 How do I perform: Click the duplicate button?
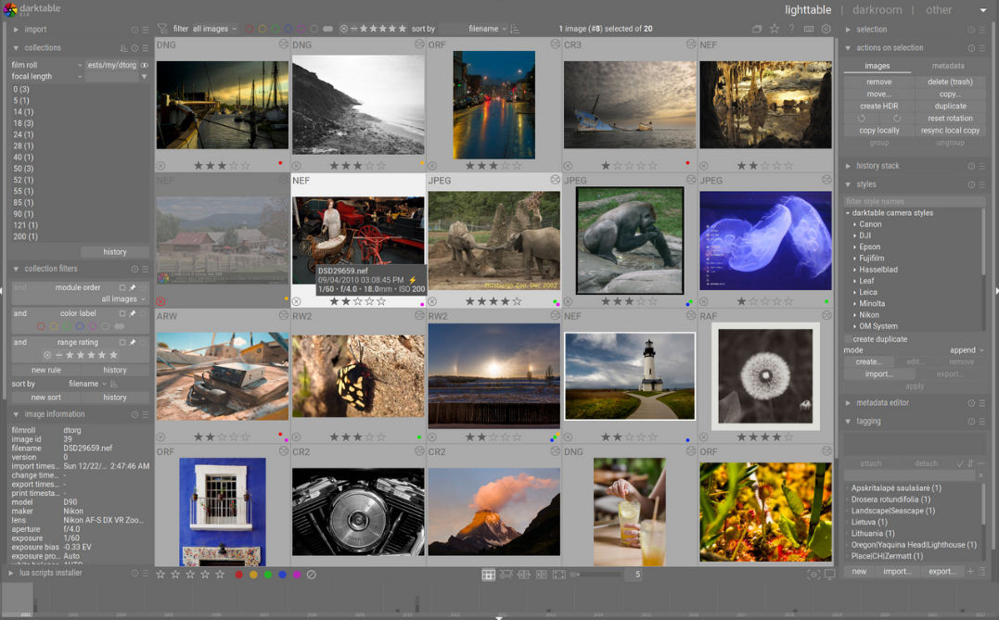950,107
